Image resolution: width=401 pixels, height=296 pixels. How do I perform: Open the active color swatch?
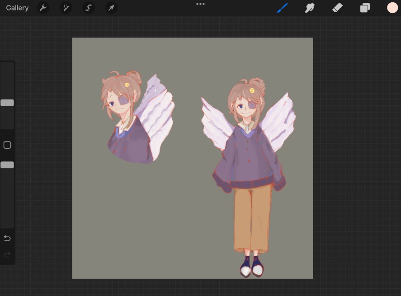tap(392, 8)
